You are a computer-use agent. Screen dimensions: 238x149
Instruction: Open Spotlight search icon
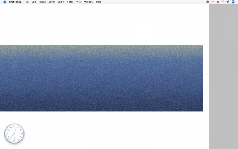point(233,2)
